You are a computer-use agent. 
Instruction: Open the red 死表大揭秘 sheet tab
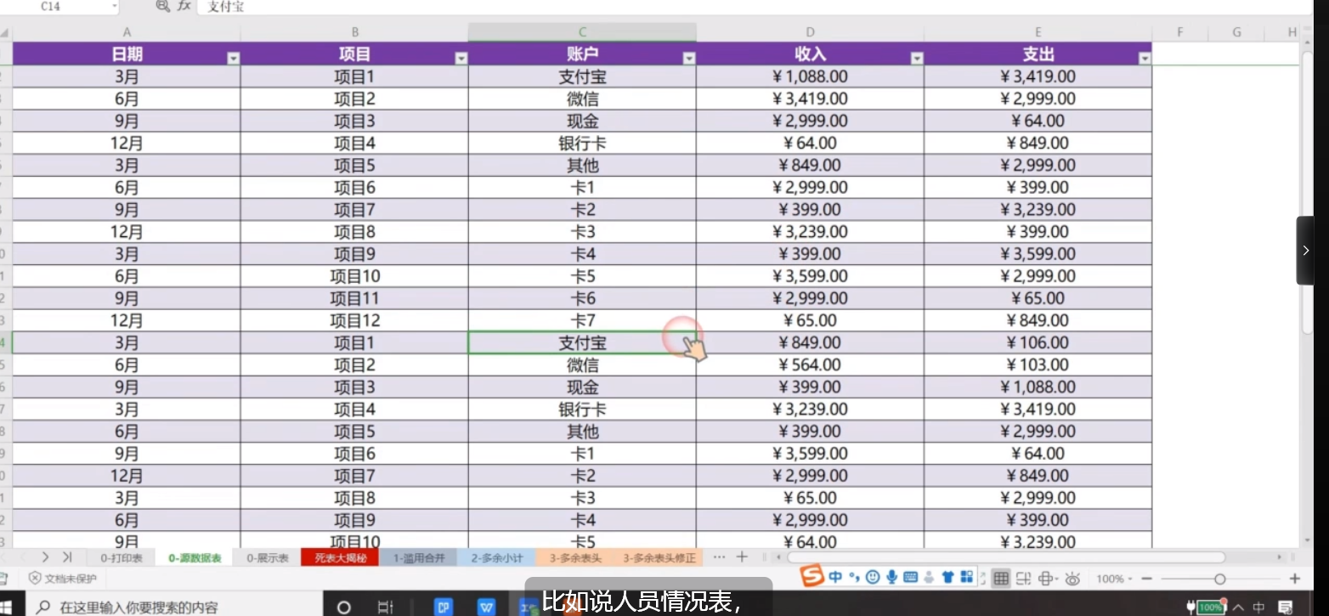[x=340, y=558]
